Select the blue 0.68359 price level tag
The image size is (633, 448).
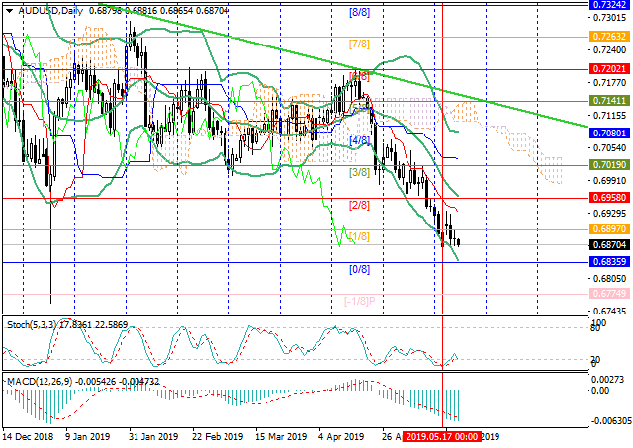click(611, 261)
